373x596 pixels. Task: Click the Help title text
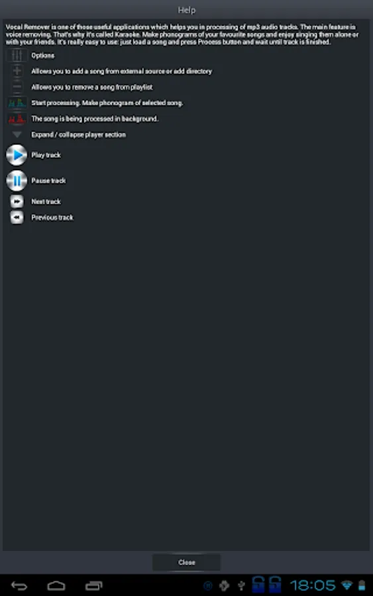click(x=187, y=10)
